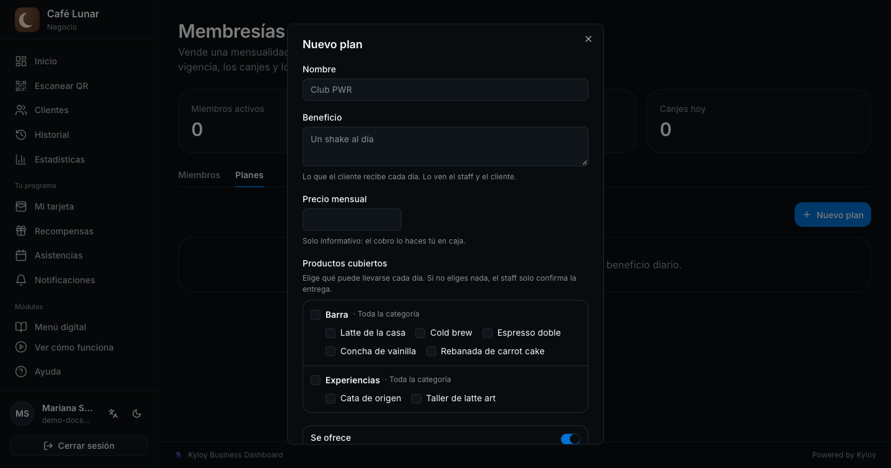Open Notificaciones bell icon

tap(21, 280)
